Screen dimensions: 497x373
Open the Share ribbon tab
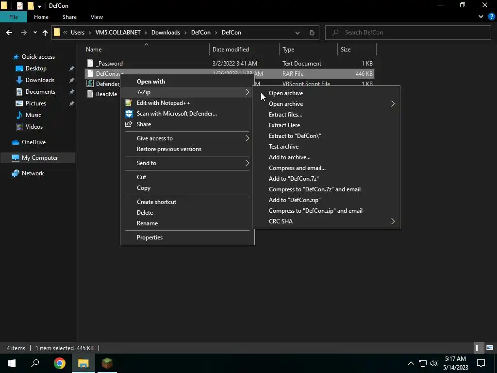(x=69, y=17)
